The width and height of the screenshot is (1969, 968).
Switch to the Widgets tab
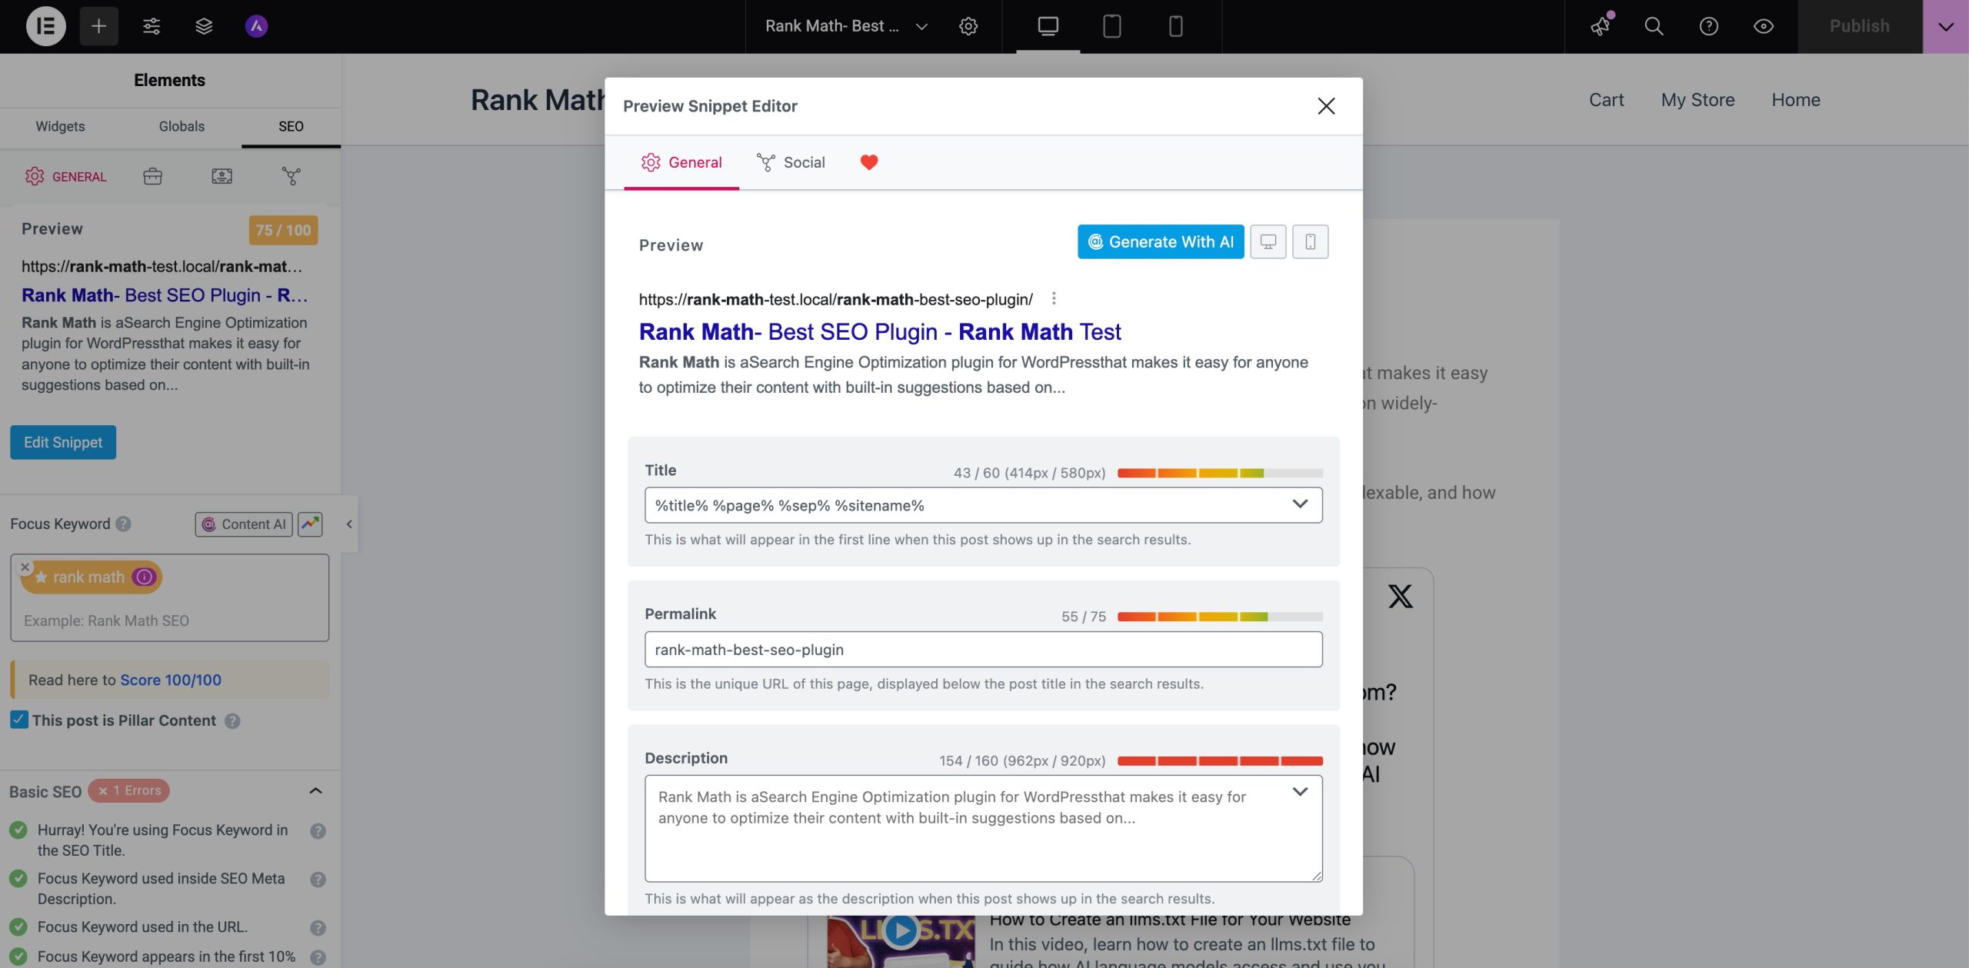[59, 126]
